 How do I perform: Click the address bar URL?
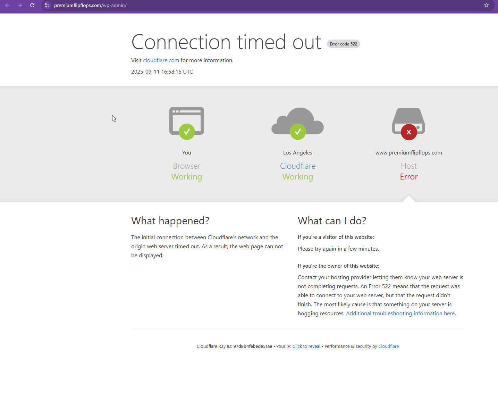point(90,5)
